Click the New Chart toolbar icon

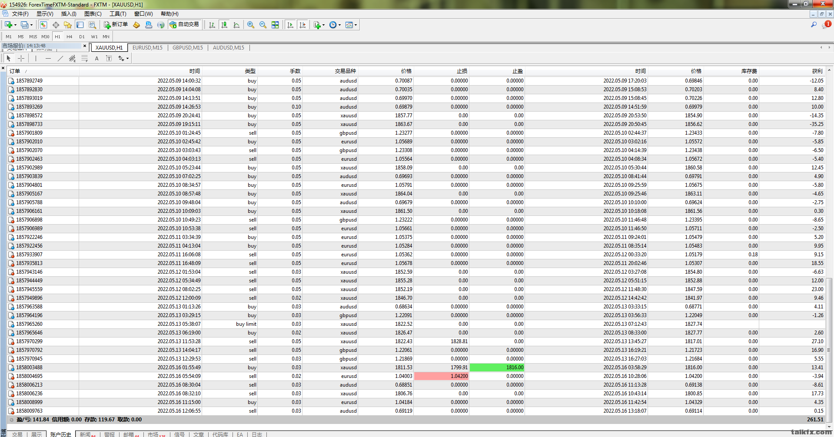(8, 25)
